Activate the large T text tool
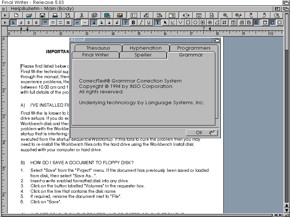Screen dimensions: 290x217 coord(158,22)
